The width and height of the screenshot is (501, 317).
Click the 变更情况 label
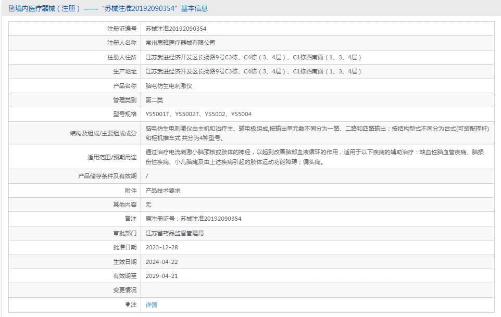(x=124, y=290)
